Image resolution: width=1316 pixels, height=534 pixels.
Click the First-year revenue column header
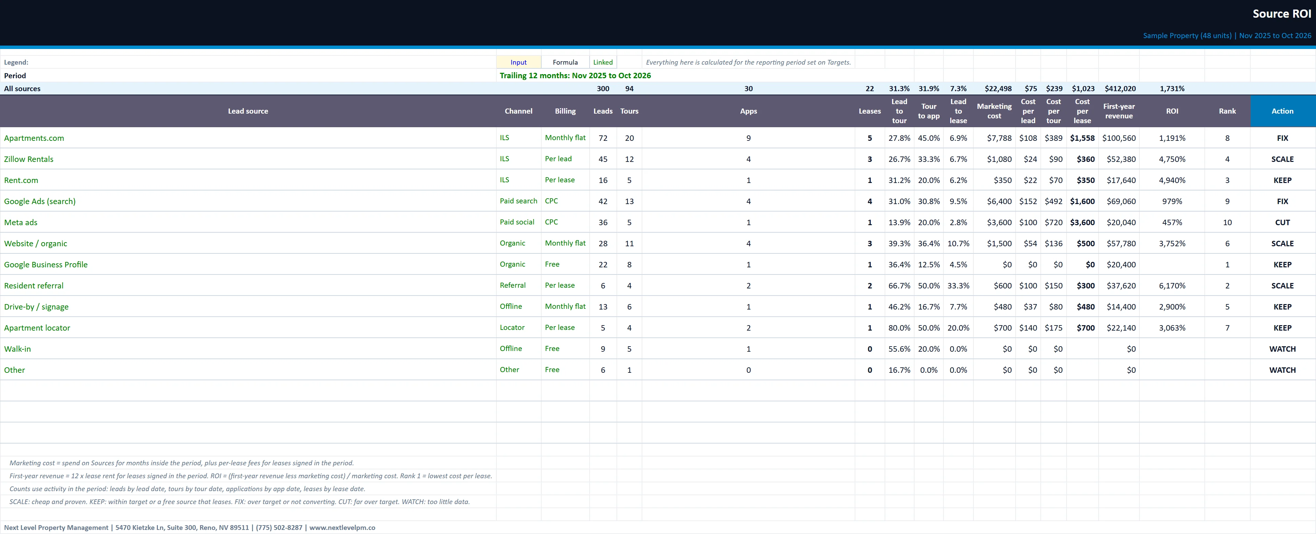coord(1119,111)
